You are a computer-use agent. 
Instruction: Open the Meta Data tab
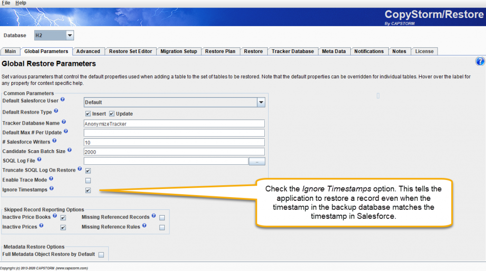334,51
